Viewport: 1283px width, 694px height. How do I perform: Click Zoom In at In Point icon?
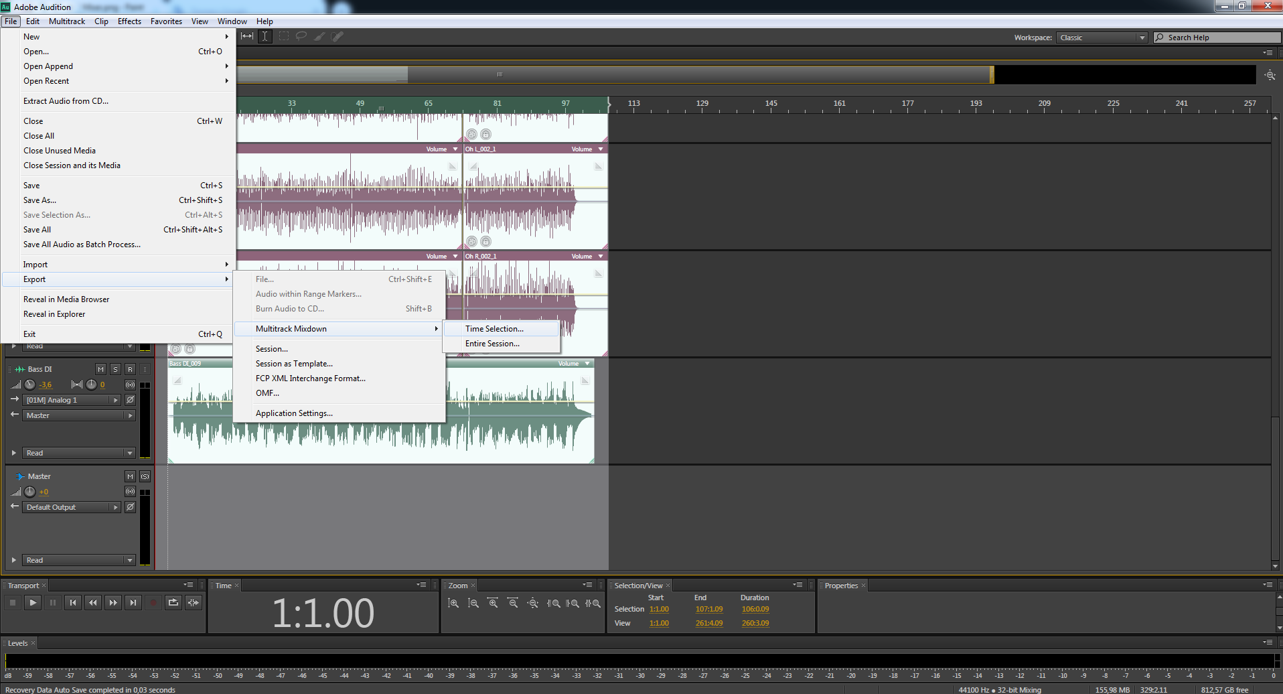pos(553,603)
